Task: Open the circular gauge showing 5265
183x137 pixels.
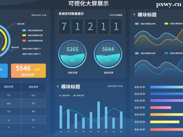Action: click(72, 54)
